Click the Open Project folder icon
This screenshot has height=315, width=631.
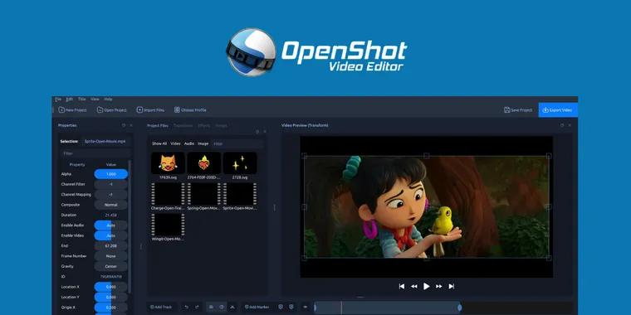(x=100, y=109)
